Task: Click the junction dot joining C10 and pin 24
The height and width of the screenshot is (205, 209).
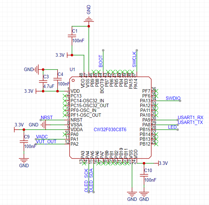Action: pyautogui.click(x=144, y=163)
